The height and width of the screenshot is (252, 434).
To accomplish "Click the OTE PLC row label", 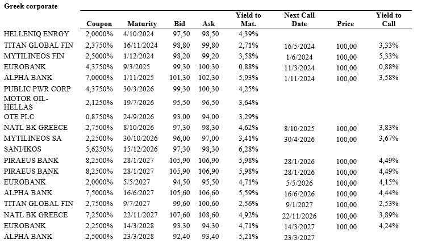I will pyautogui.click(x=19, y=117).
